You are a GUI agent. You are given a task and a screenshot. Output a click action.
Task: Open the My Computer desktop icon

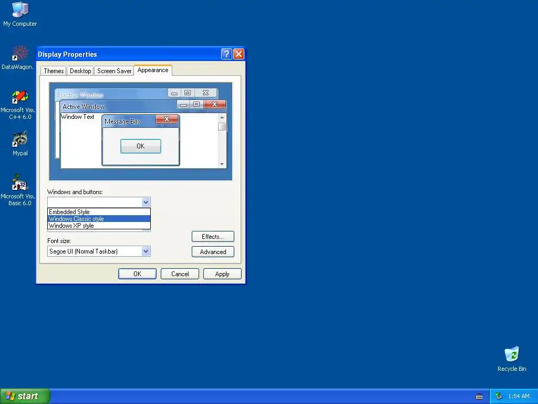[20, 14]
